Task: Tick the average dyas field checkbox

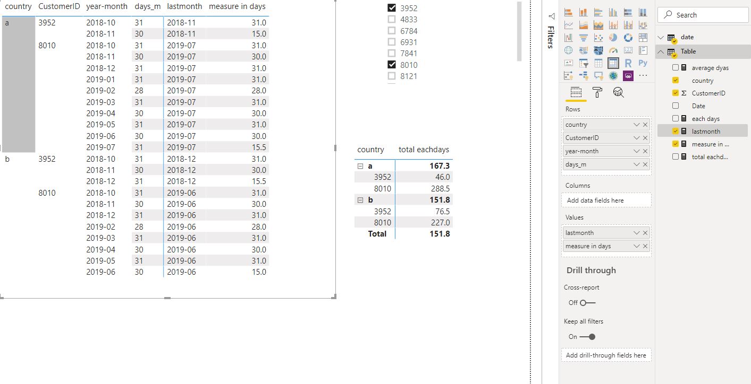Action: pyautogui.click(x=676, y=67)
